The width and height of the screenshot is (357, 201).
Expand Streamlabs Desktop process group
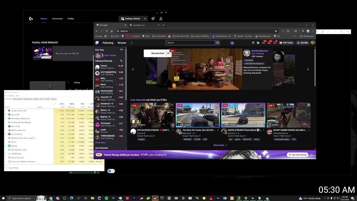click(6, 118)
